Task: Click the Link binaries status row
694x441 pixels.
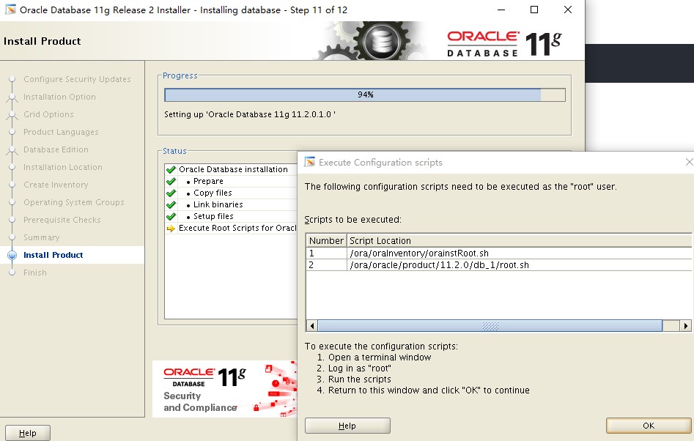Action: (x=231, y=205)
